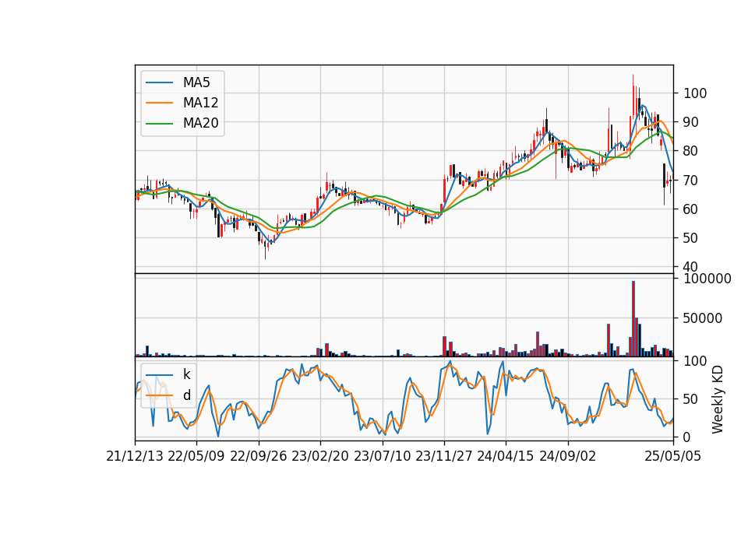
Task: Click the 21/12/13 date label
Action: pos(135,457)
